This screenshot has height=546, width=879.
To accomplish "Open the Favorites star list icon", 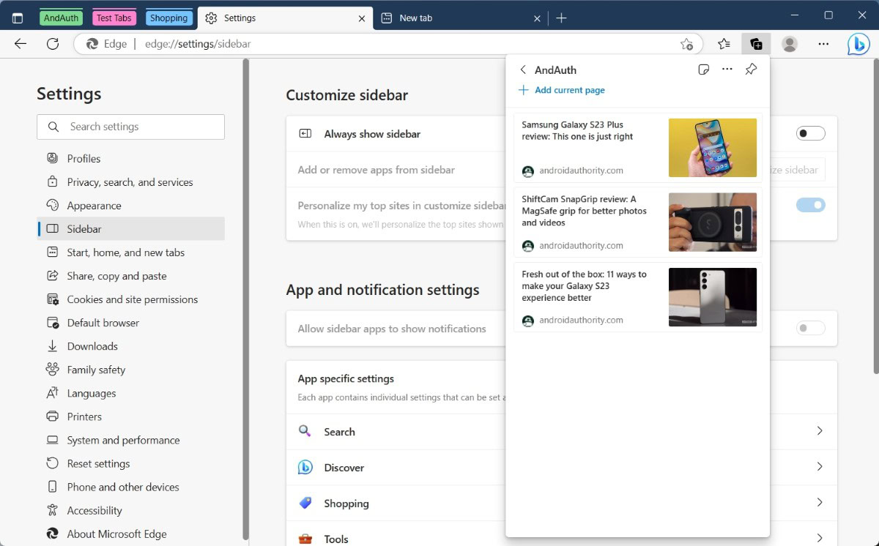I will [x=724, y=44].
